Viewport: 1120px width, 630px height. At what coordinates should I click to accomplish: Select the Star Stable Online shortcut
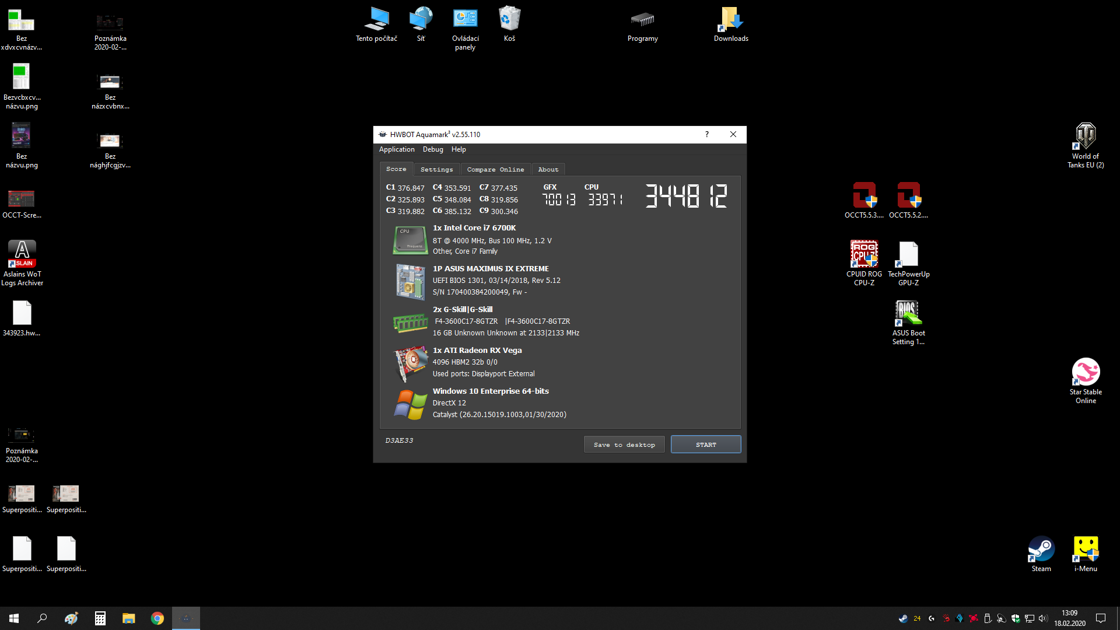click(x=1086, y=381)
